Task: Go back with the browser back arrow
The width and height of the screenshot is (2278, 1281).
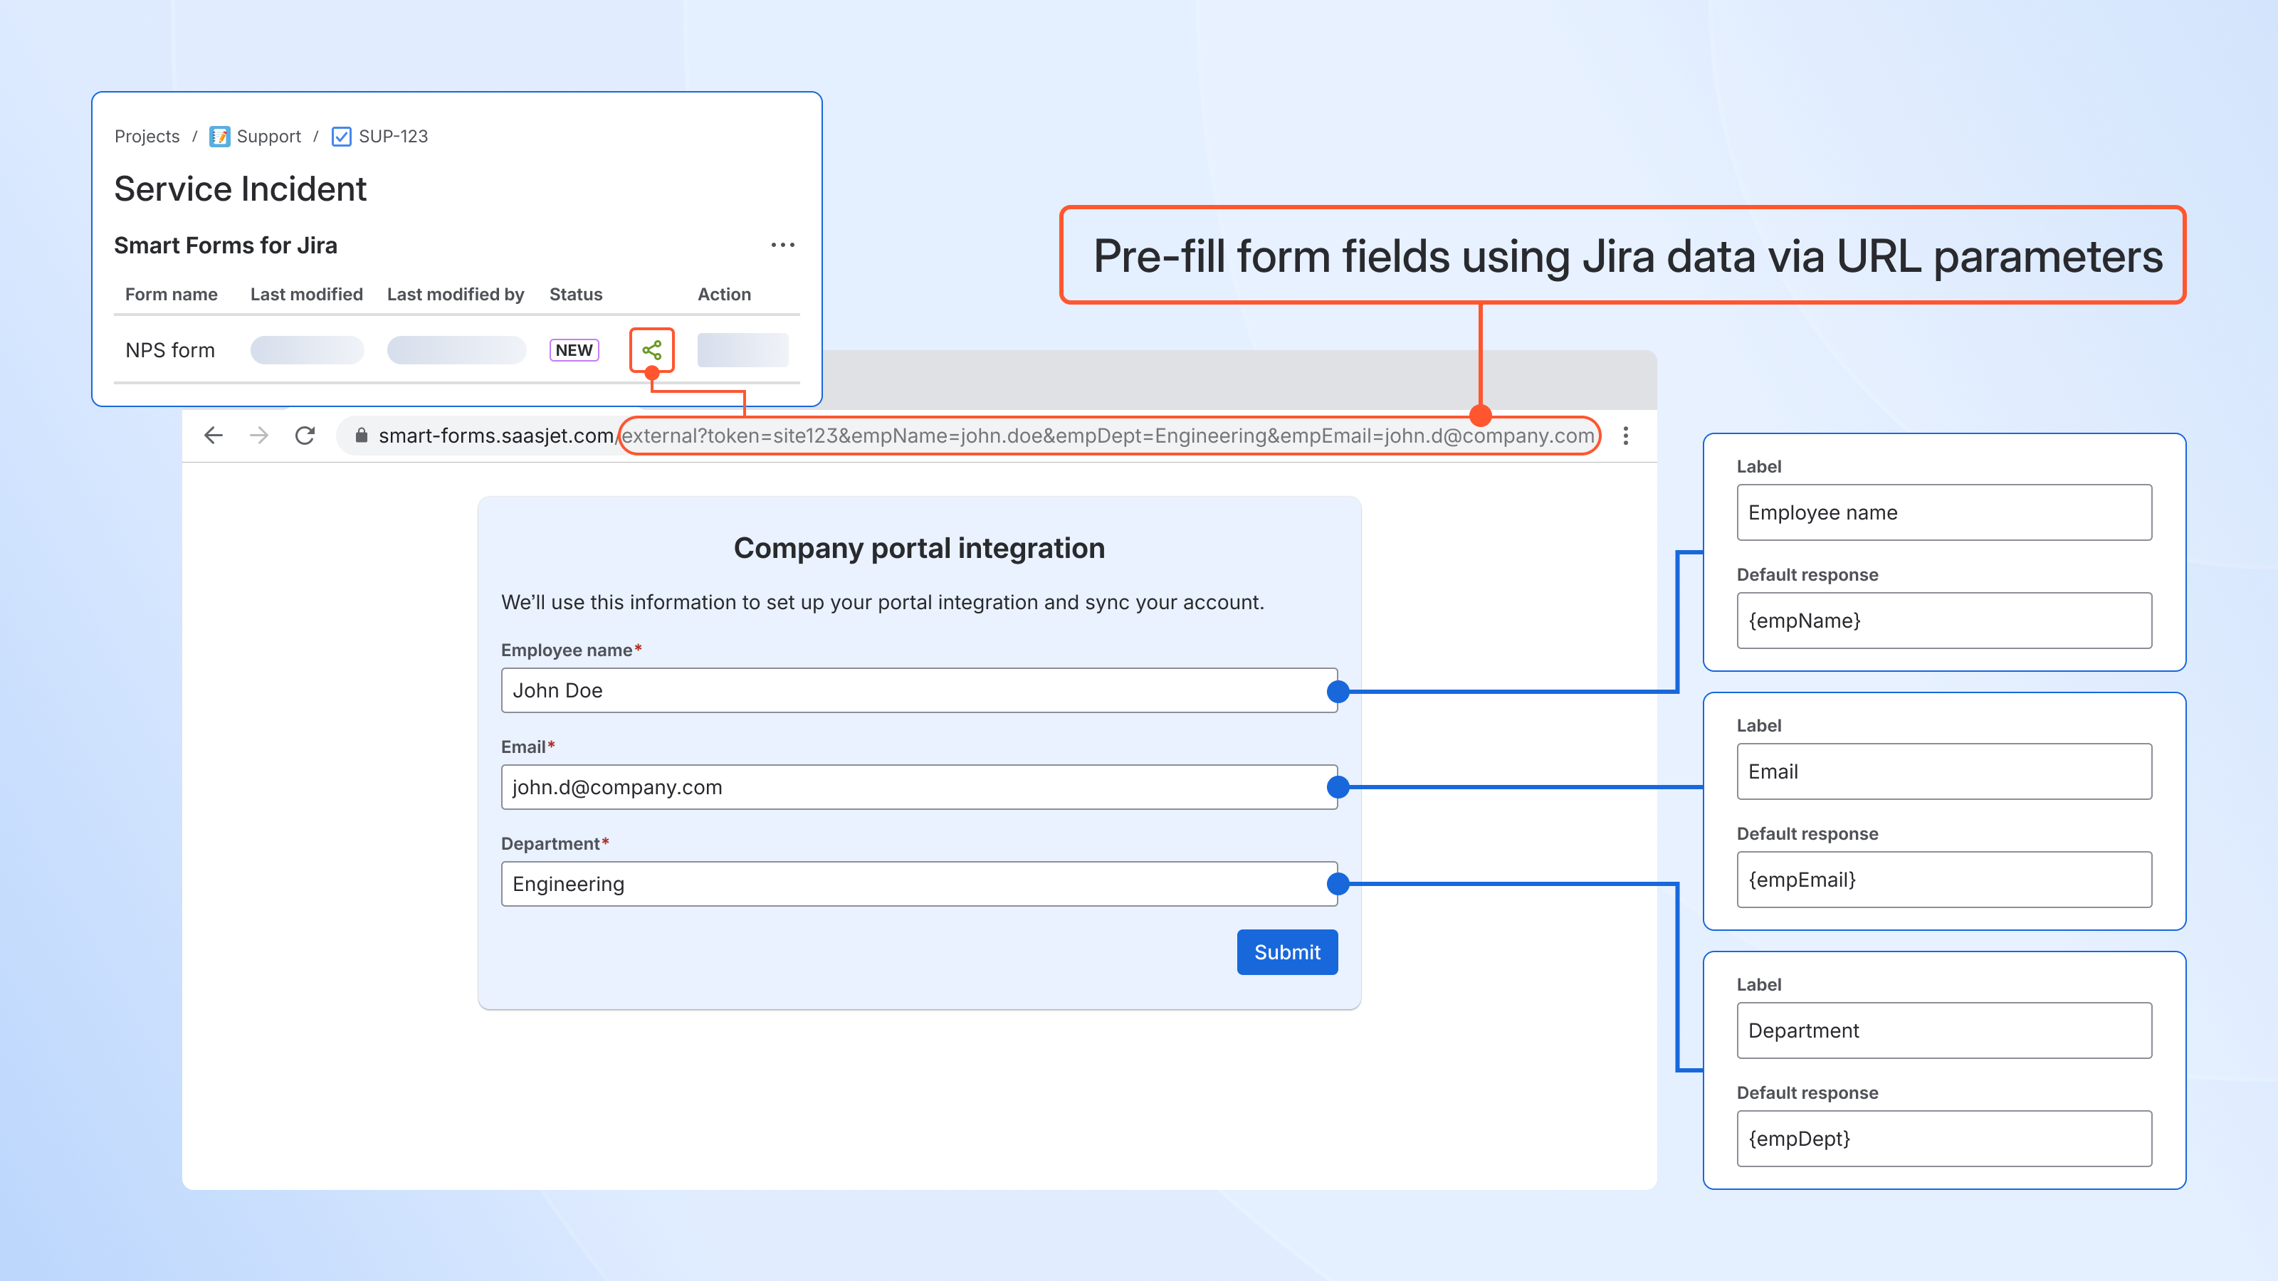Action: [x=213, y=435]
